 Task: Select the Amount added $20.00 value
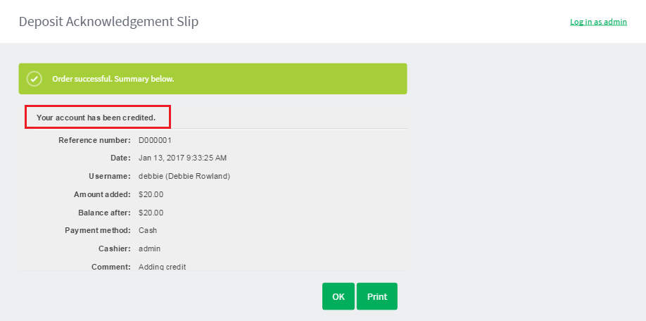(151, 194)
